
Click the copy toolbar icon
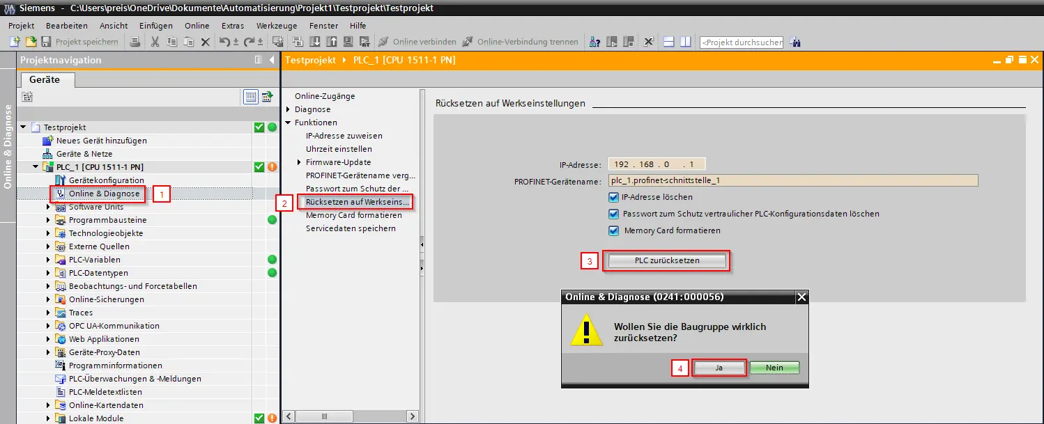click(x=171, y=42)
